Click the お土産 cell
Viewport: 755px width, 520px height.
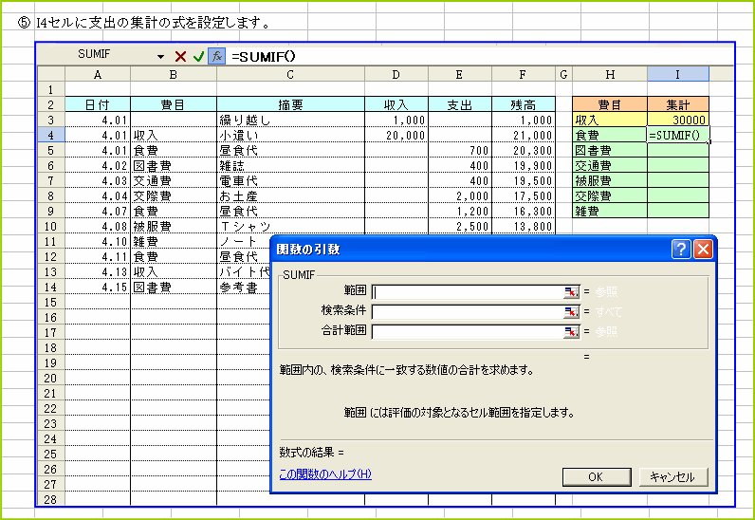pos(290,195)
